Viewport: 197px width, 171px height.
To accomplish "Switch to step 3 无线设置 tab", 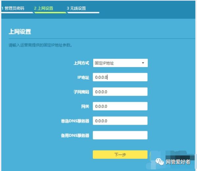I will (x=77, y=9).
